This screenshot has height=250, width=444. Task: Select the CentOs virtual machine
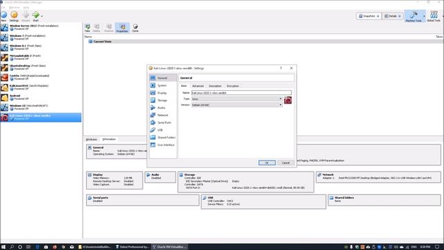point(41,77)
